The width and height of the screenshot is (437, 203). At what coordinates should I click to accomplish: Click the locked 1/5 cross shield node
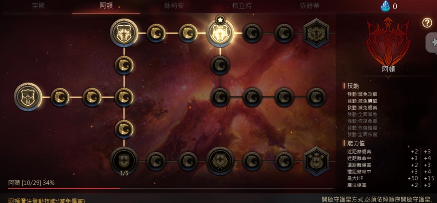pyautogui.click(x=124, y=161)
